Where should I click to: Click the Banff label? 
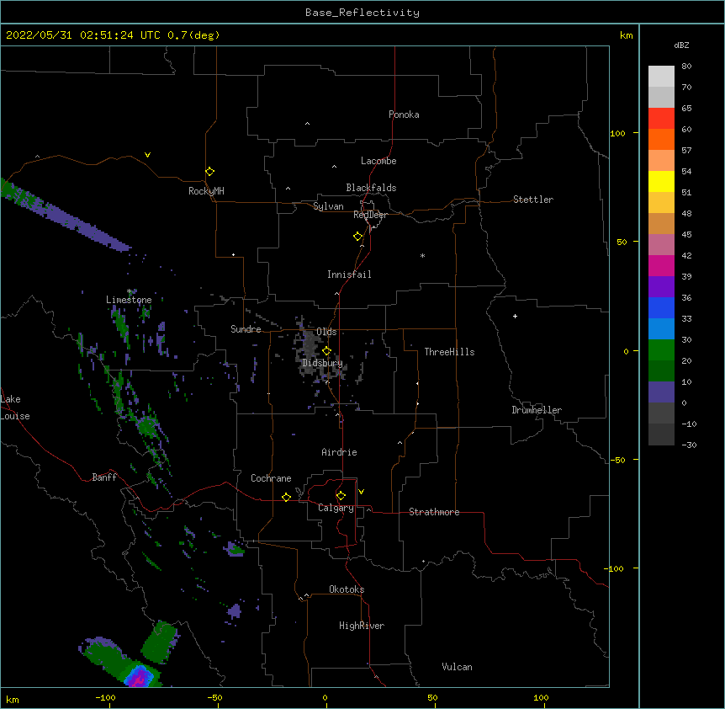click(x=104, y=477)
